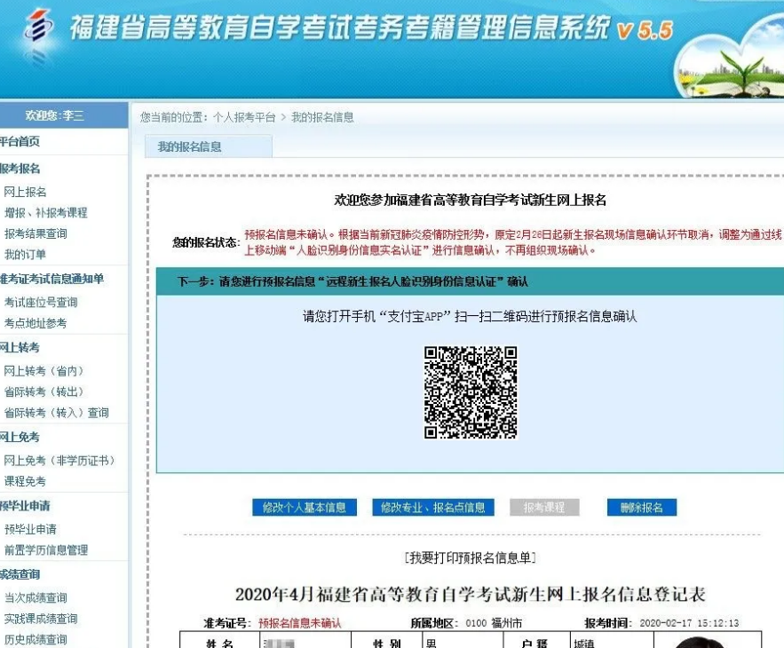Click 我的报名信息 breadcrumb text

pyautogui.click(x=322, y=117)
